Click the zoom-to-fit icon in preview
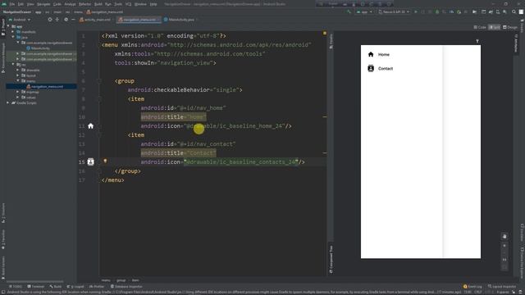 pos(504,267)
